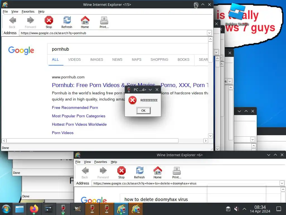Click Wine glass icon in error dialog title
286x215 pixels.
[129, 90]
